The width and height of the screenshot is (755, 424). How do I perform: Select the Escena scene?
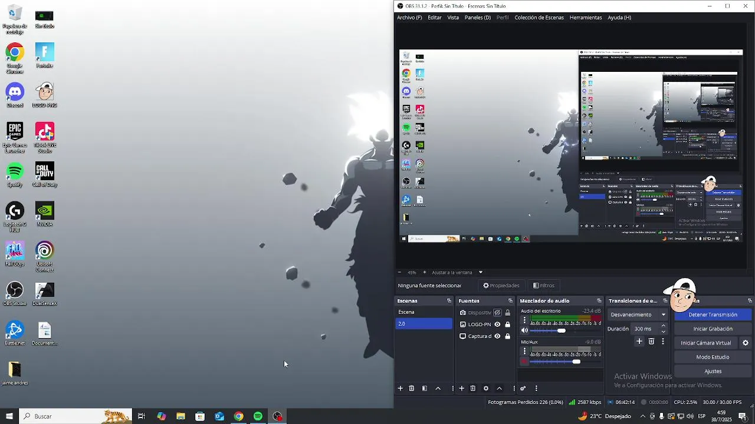[x=424, y=312]
